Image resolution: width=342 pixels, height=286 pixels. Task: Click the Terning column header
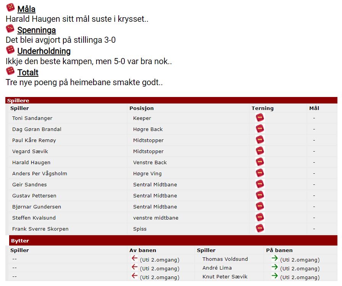tap(262, 108)
